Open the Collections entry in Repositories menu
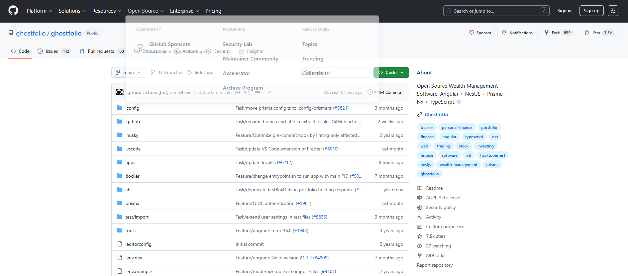 point(315,73)
